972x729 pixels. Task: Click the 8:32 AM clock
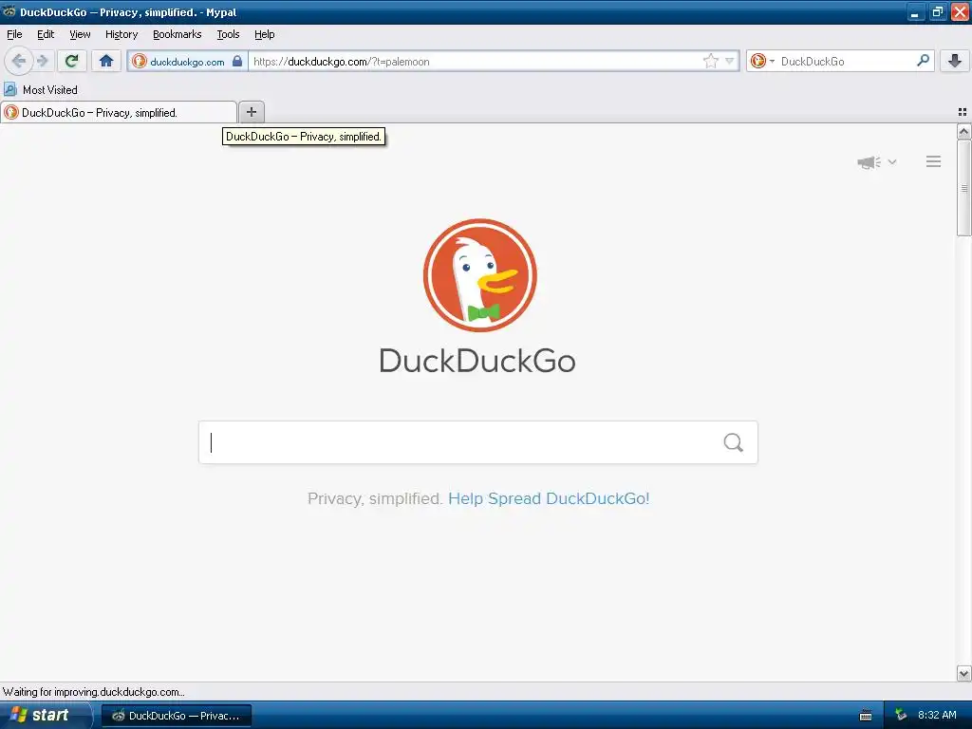pos(937,715)
